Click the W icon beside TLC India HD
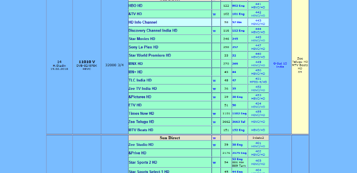This screenshot has width=357, height=173. pos(214,80)
